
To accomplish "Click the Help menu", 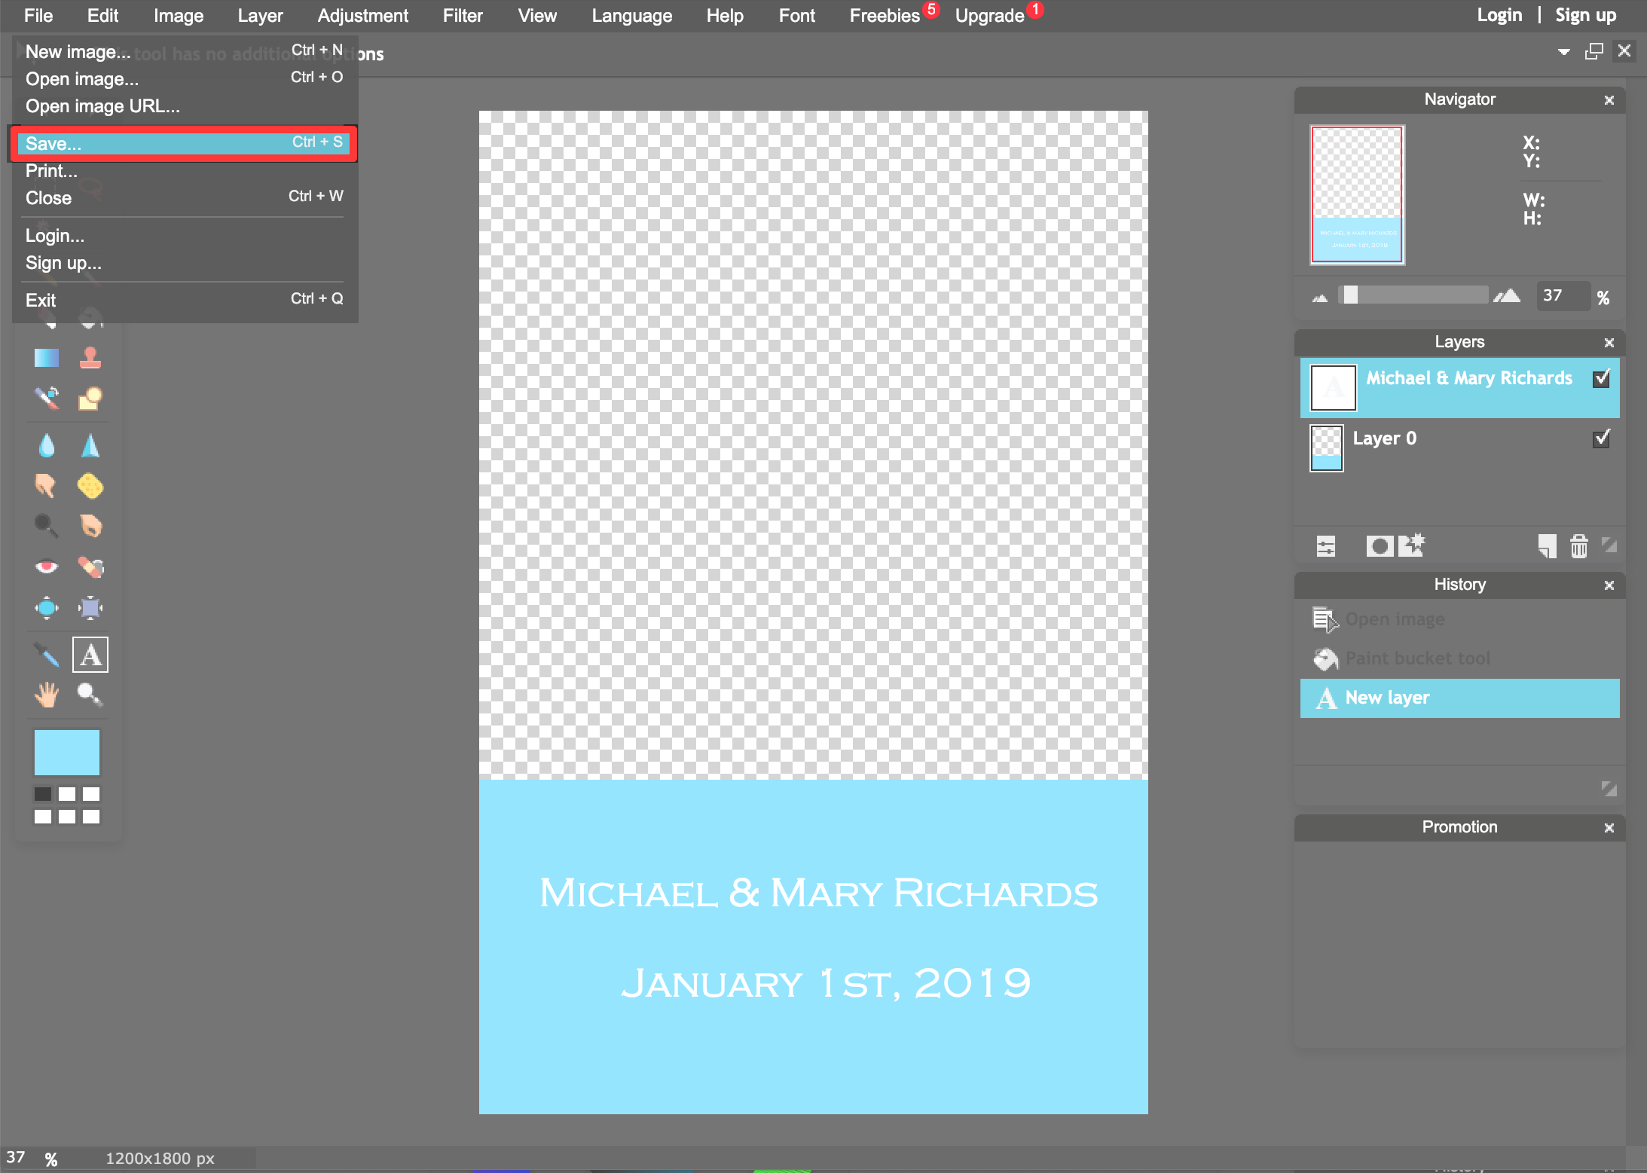I will [725, 16].
